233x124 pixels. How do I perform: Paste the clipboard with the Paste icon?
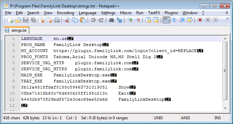pyautogui.click(x=83, y=20)
